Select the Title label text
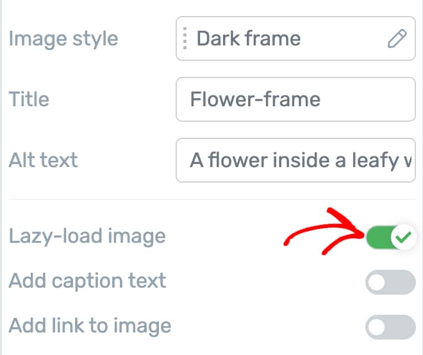This screenshot has height=355, width=423. coord(29,99)
